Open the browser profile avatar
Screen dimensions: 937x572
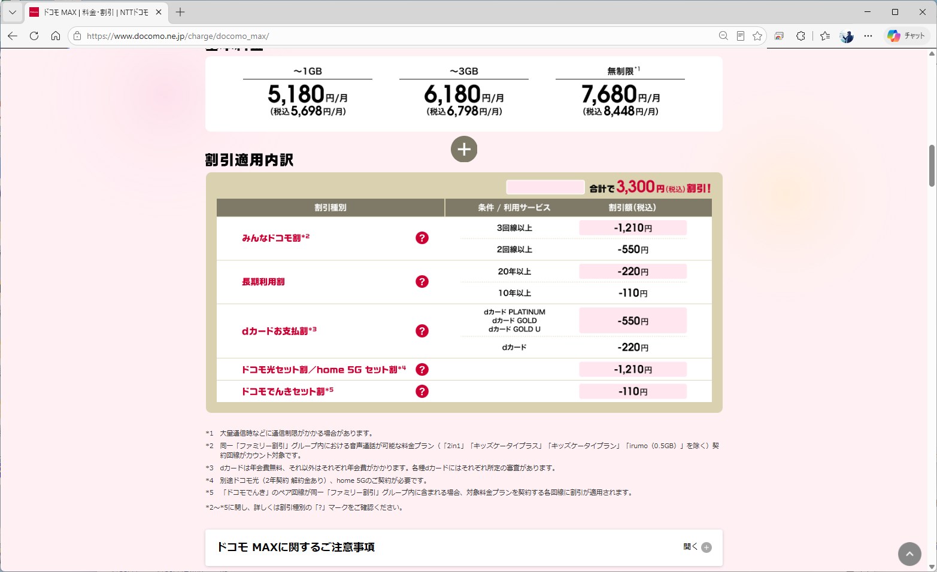[x=847, y=36]
